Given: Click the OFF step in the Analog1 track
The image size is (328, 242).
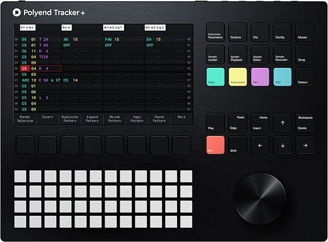Looking at the screenshot, I should click(x=108, y=45).
